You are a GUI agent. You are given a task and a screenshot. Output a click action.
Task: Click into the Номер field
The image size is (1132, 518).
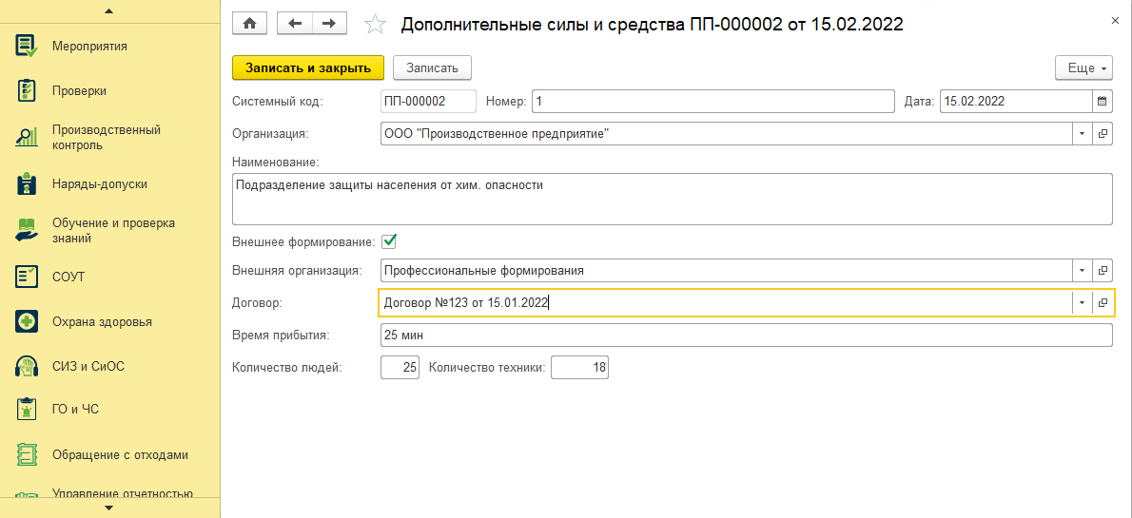point(713,102)
